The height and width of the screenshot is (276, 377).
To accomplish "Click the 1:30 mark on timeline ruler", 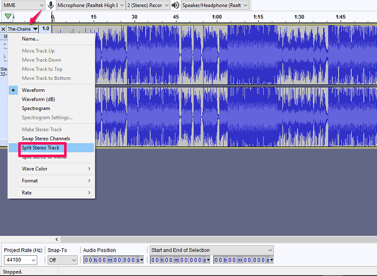I will pyautogui.click(x=299, y=17).
